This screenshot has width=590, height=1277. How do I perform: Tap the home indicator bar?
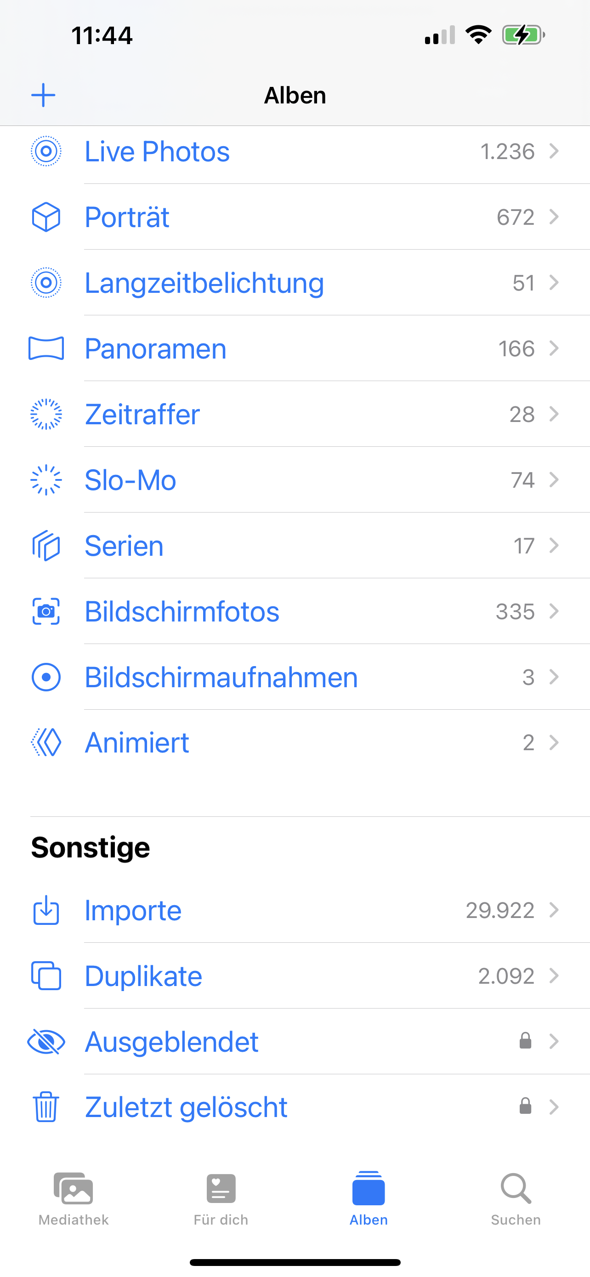pyautogui.click(x=295, y=1262)
